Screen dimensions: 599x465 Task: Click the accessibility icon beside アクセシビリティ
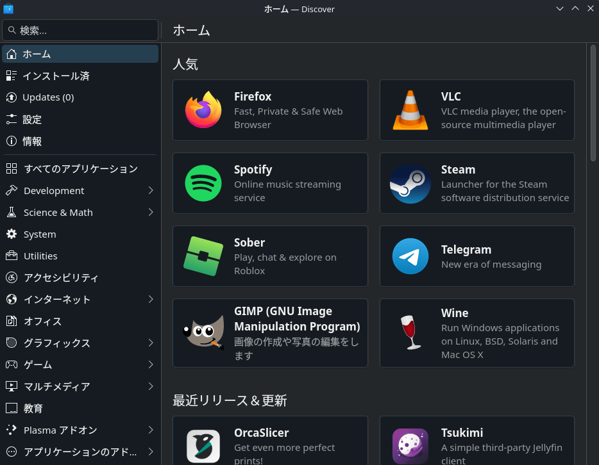pyautogui.click(x=12, y=277)
